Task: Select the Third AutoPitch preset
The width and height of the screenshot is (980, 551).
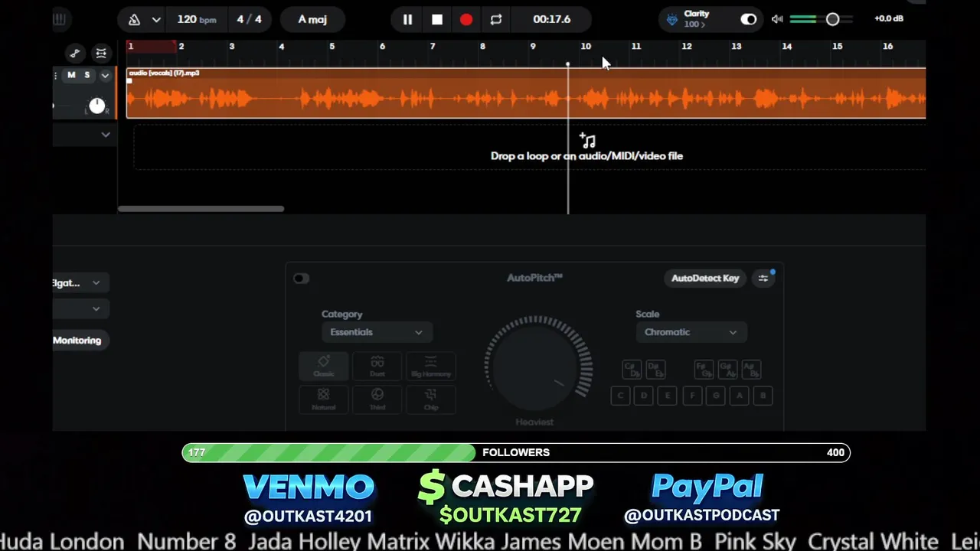Action: (x=377, y=399)
